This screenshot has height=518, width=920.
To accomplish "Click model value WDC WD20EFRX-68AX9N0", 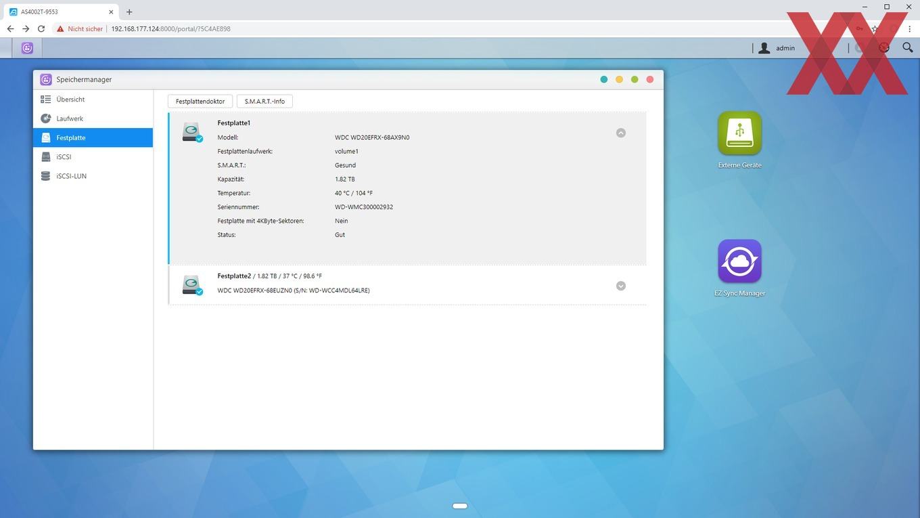I will (372, 137).
